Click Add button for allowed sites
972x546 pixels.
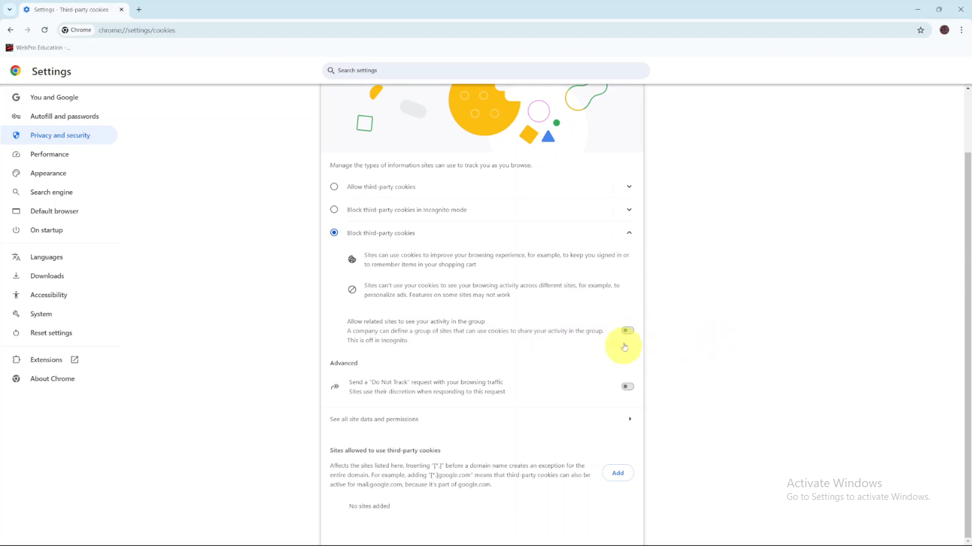click(618, 473)
